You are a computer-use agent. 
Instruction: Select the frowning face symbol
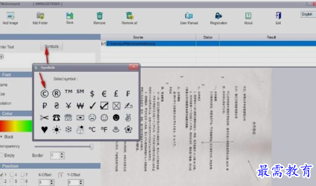[92, 118]
